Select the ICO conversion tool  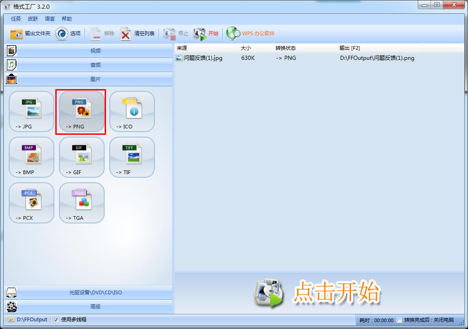point(132,111)
